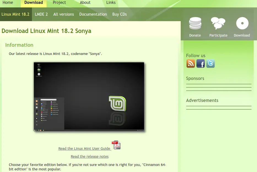
Task: Open the About menu
Action: [85, 2]
